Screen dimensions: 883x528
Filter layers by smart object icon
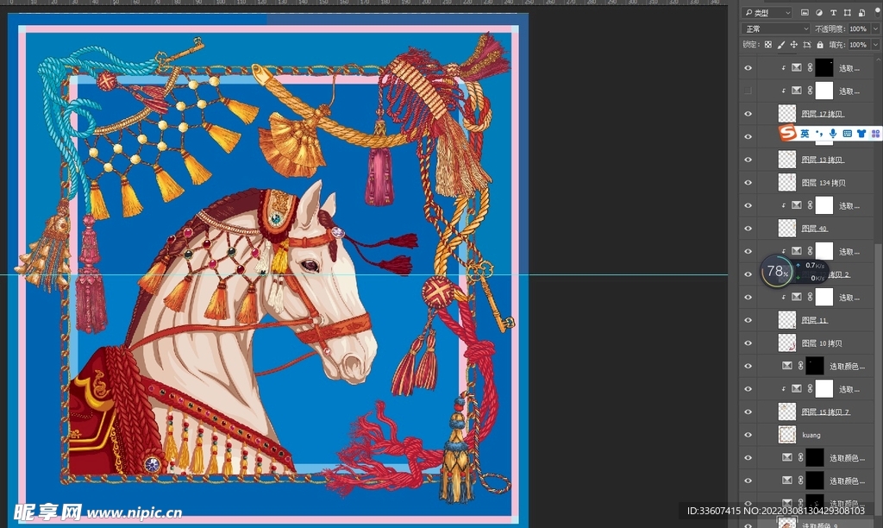click(861, 12)
